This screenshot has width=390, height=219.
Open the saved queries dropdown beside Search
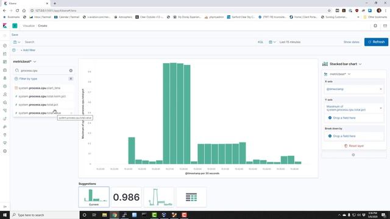pos(17,42)
